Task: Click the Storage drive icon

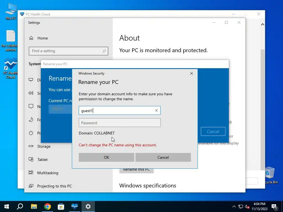Action: (31, 146)
